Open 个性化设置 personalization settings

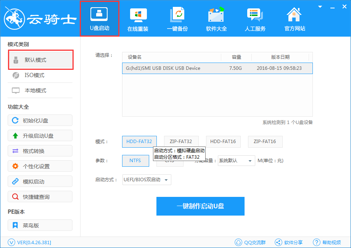pyautogui.click(x=40, y=166)
